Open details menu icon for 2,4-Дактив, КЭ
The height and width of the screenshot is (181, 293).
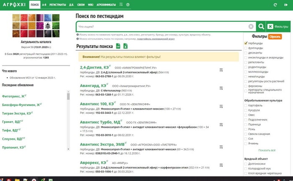(221, 70)
